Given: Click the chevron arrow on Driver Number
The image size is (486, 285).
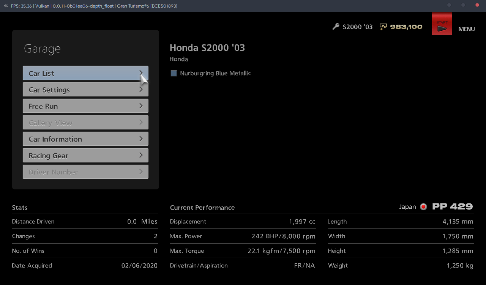Looking at the screenshot, I should [x=141, y=172].
